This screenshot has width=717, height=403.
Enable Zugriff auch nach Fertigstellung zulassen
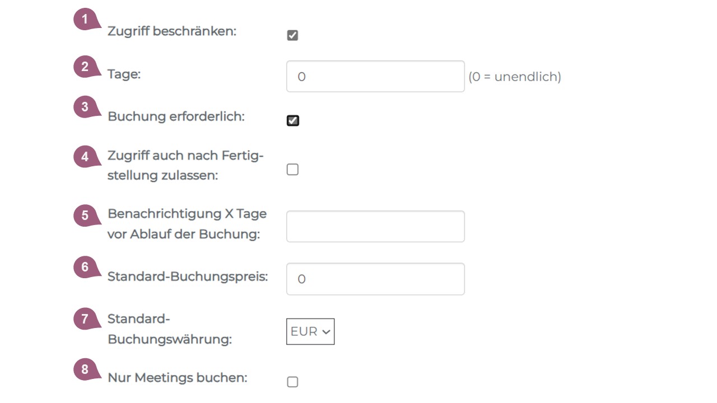click(x=292, y=170)
